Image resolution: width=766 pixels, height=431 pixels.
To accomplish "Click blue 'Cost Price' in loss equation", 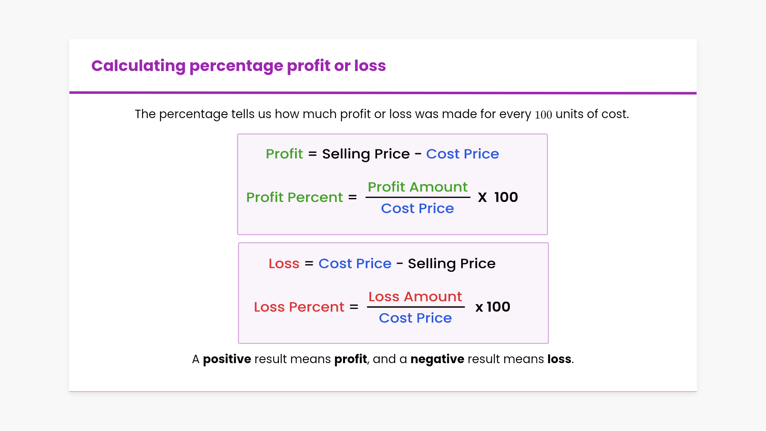I will click(355, 264).
